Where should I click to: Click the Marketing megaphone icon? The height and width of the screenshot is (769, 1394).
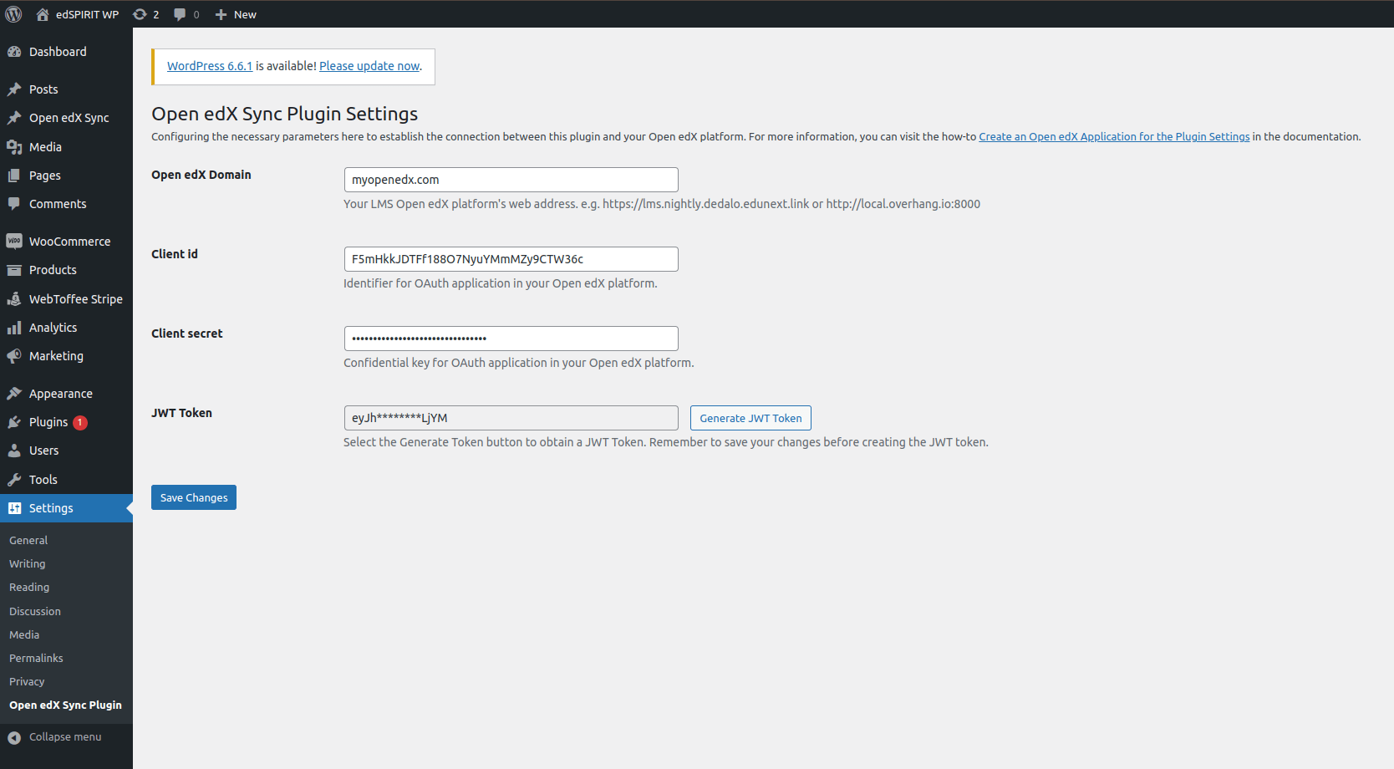click(14, 356)
